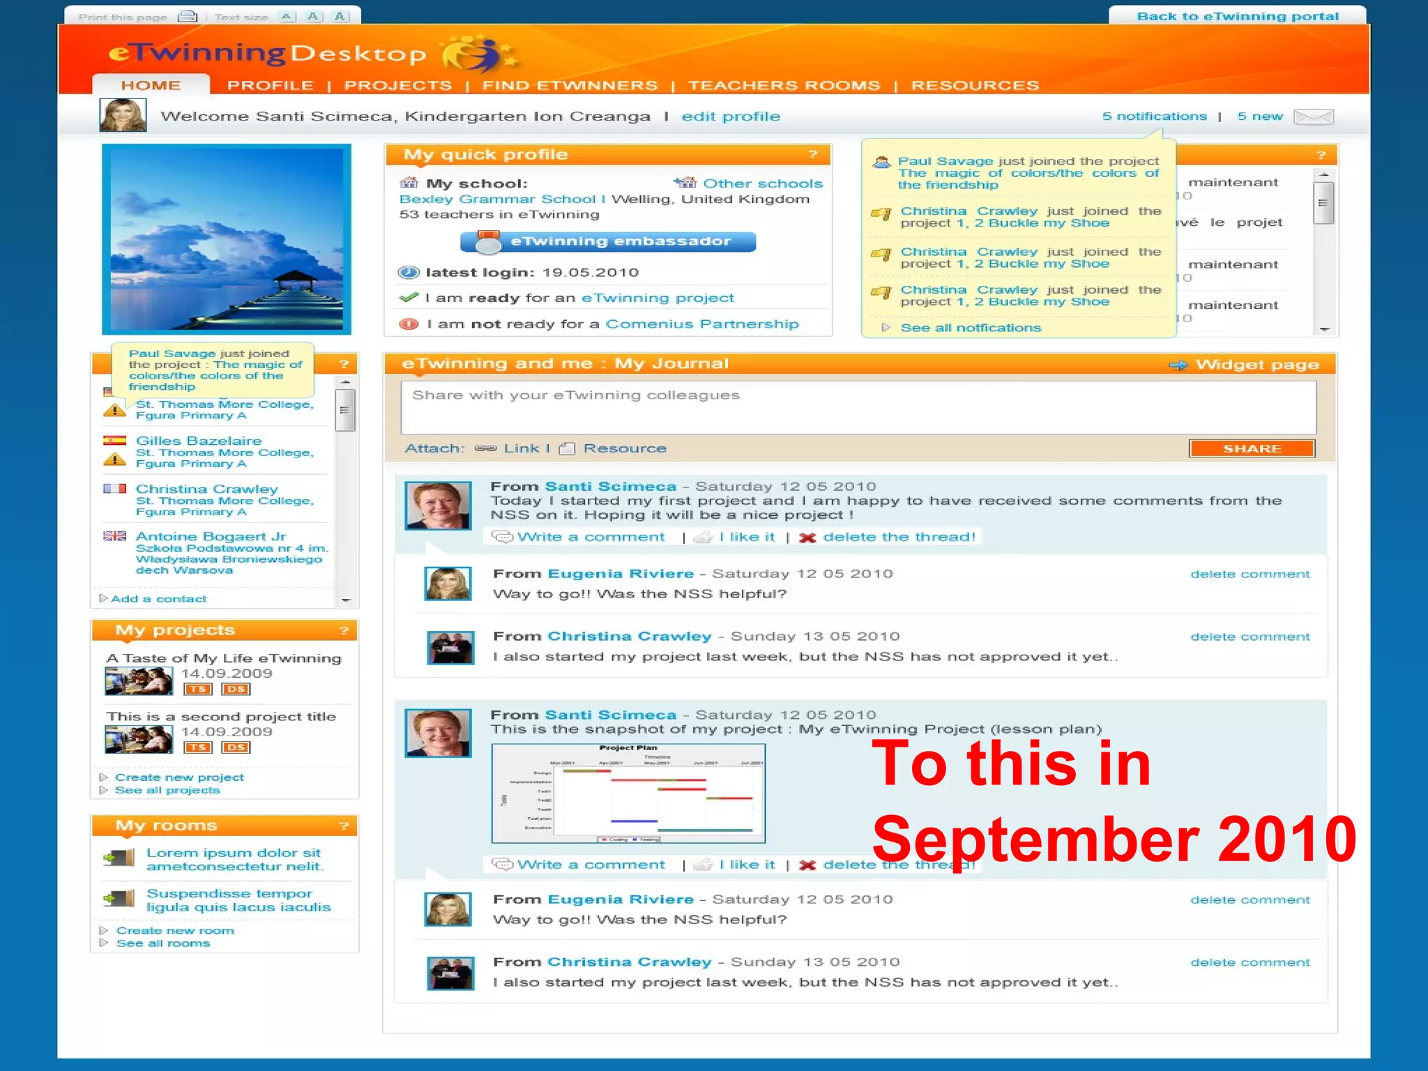Click the flag icon next to Antoine Bogaert Jr
The image size is (1428, 1071).
coord(114,535)
